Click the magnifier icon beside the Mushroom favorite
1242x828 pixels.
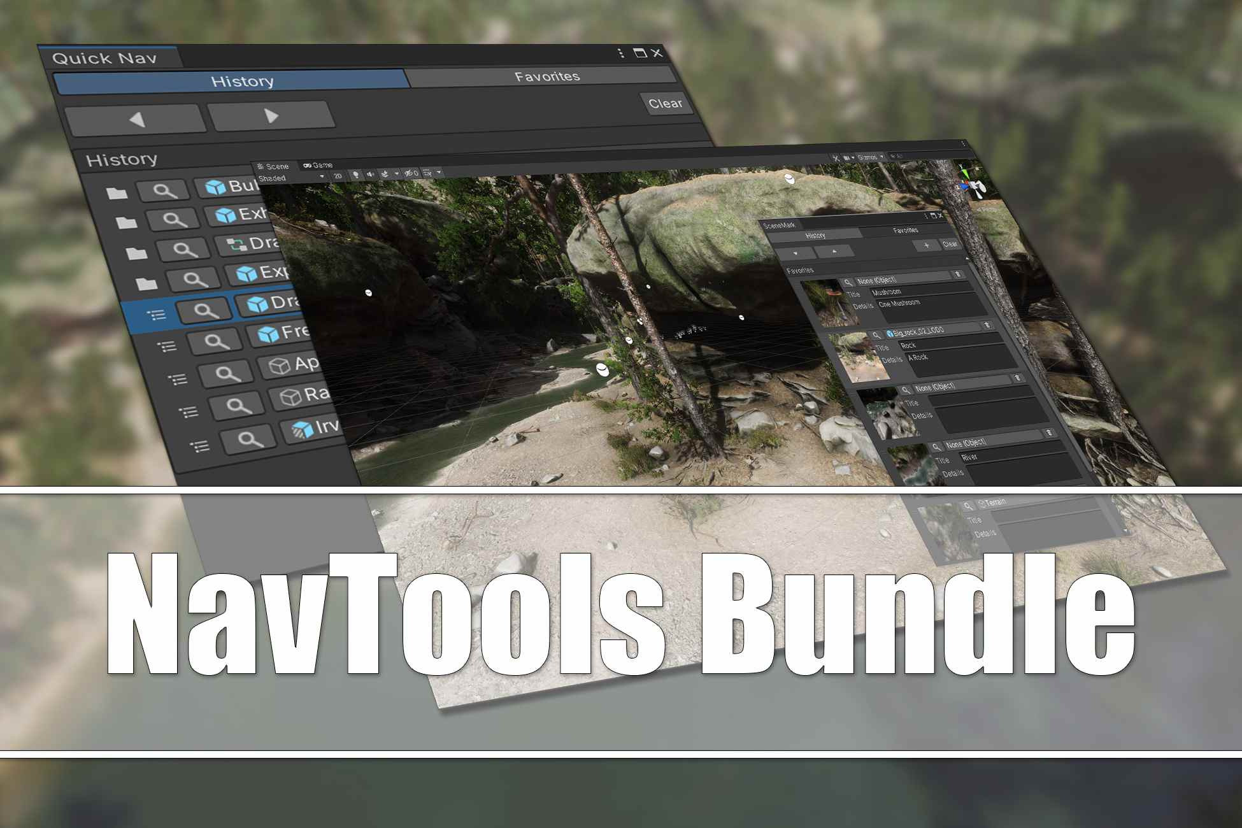pyautogui.click(x=849, y=282)
